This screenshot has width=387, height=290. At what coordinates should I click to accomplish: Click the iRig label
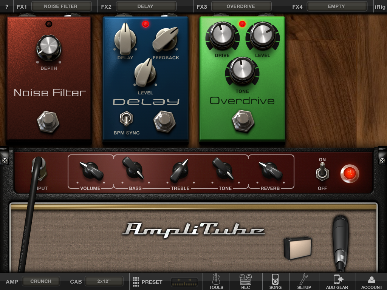[x=380, y=7]
